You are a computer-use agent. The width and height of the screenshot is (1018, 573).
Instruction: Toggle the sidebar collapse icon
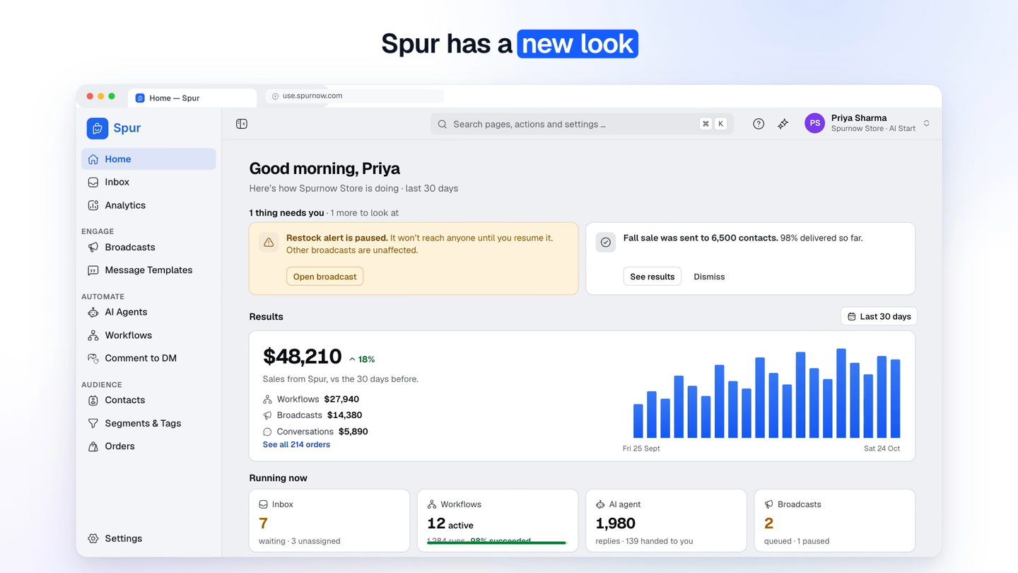coord(242,124)
